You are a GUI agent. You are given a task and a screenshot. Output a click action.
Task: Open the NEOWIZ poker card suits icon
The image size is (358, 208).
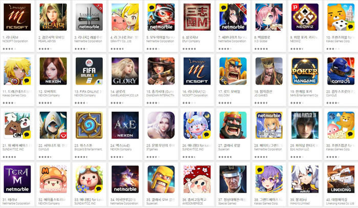click(x=305, y=17)
